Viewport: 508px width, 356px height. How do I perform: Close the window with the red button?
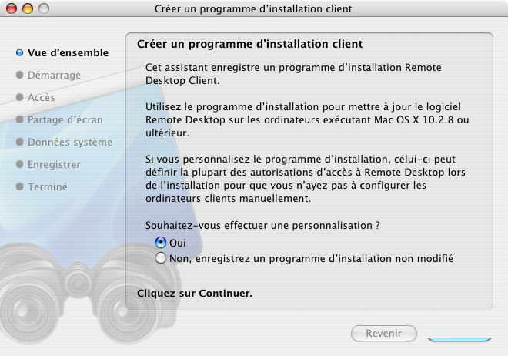[12, 8]
